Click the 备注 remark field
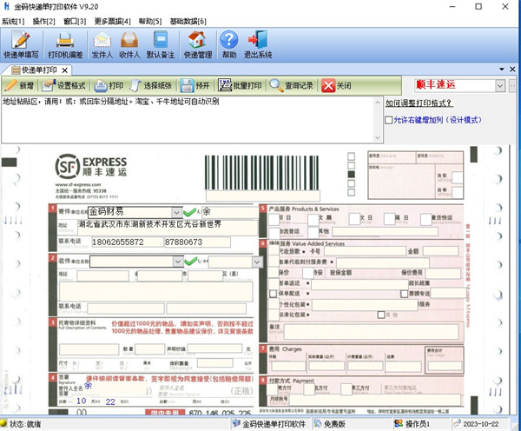This screenshot has width=521, height=431. pyautogui.click(x=371, y=332)
